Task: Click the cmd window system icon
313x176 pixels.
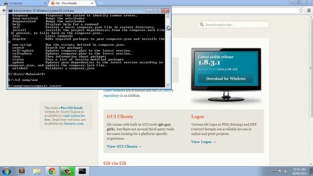Action: coord(10,11)
